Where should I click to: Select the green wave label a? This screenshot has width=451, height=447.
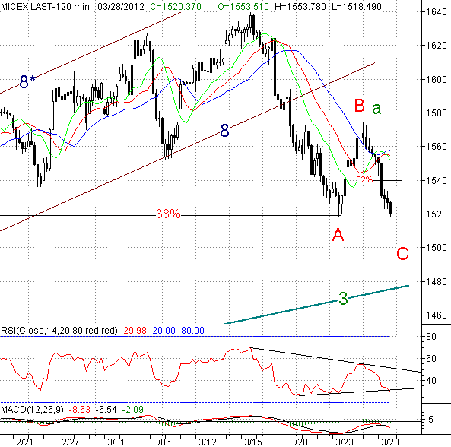376,109
